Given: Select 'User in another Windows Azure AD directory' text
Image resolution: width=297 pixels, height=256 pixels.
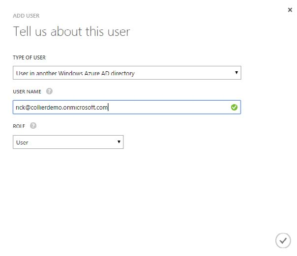Looking at the screenshot, I should pos(75,73).
